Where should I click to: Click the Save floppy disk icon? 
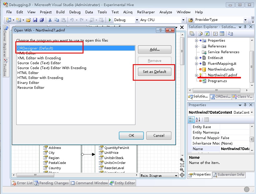pos(35,20)
